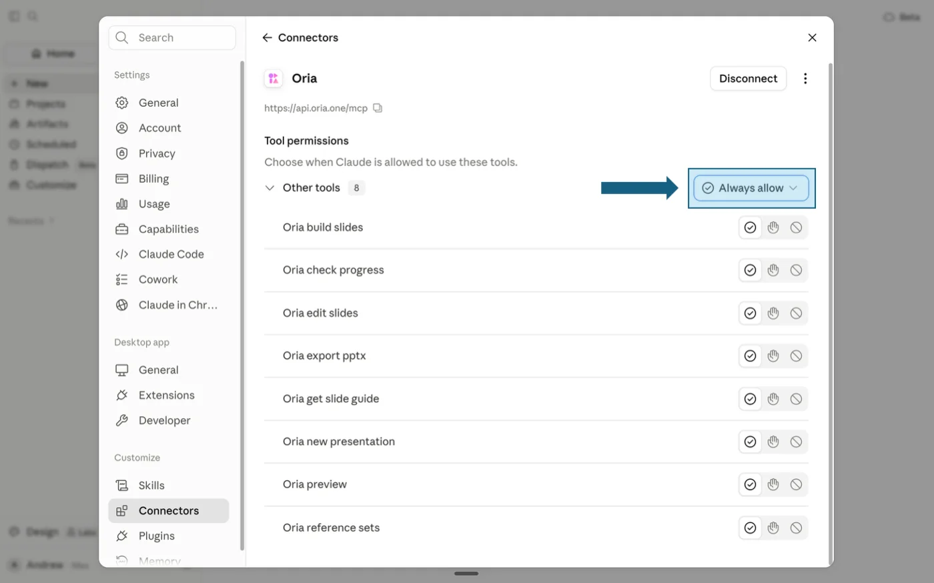The width and height of the screenshot is (934, 583).
Task: Disconnect the Oria connector
Action: point(748,79)
